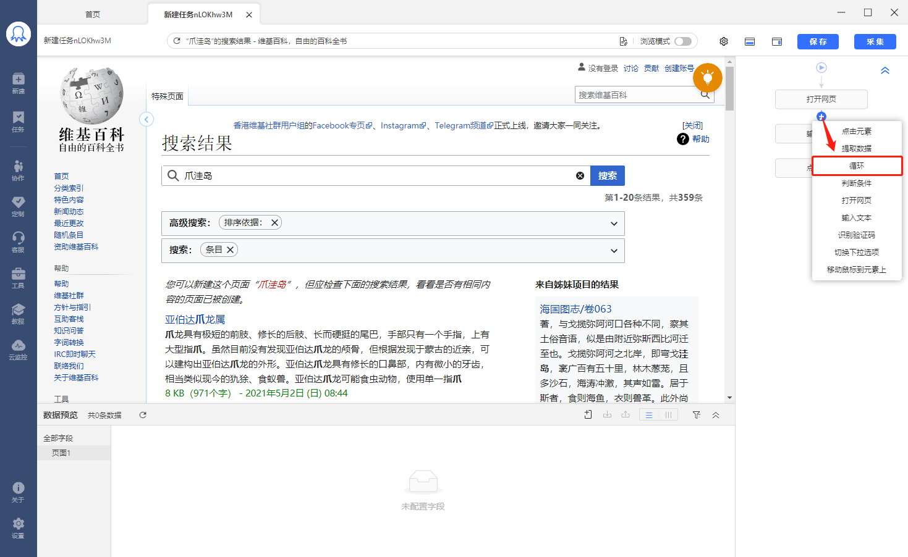Remove the 条目 search tag

(x=230, y=249)
